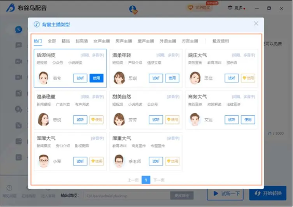
Task: Close the 背景主播类型 dialog
Action: 256,23
